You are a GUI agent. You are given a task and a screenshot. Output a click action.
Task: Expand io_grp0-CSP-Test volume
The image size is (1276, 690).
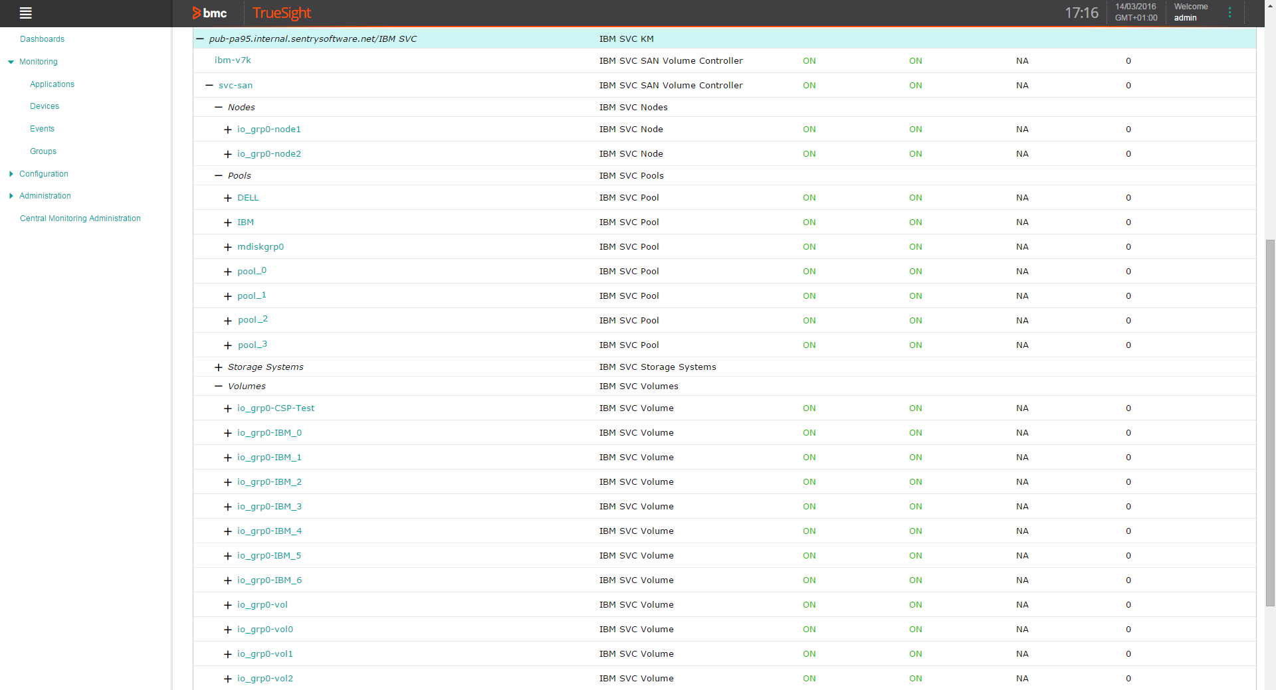[228, 408]
